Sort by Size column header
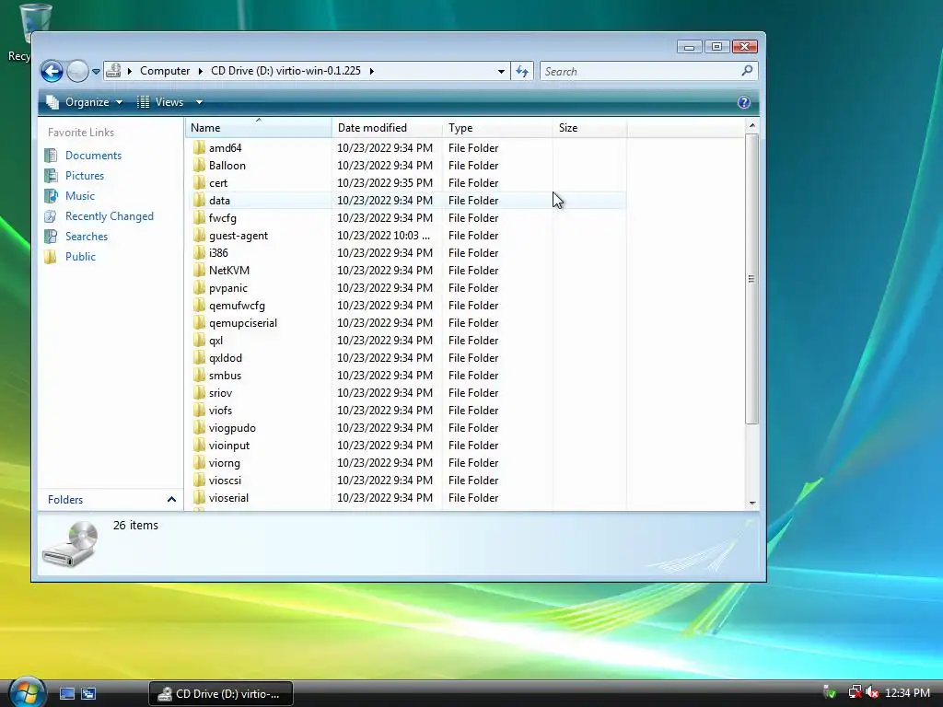 [589, 127]
